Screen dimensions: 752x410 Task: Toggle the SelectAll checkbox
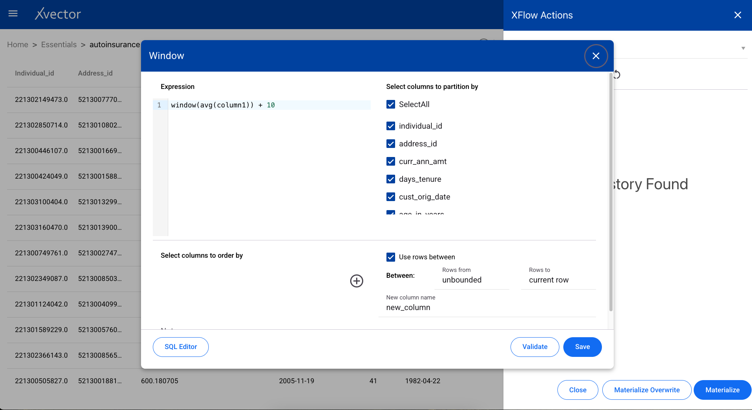coord(391,104)
